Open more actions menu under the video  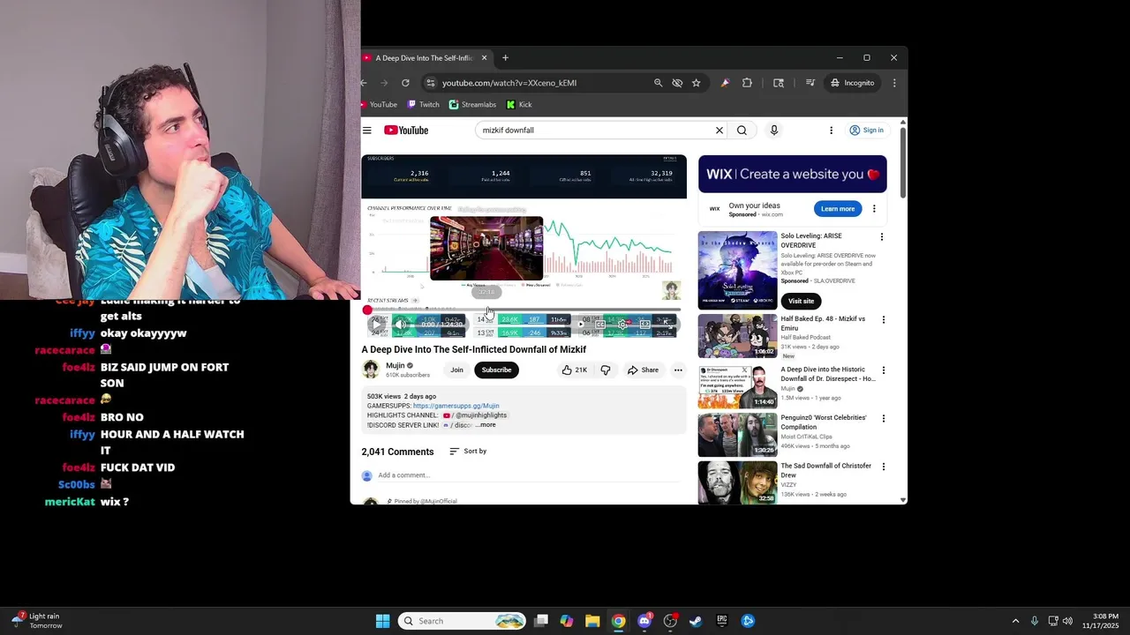tap(678, 370)
